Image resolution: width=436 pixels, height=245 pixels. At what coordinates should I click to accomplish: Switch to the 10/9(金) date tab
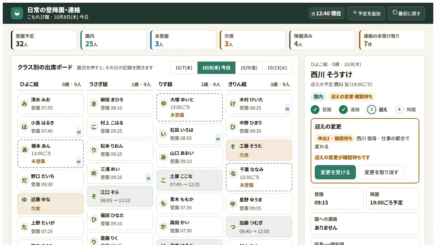[249, 68]
